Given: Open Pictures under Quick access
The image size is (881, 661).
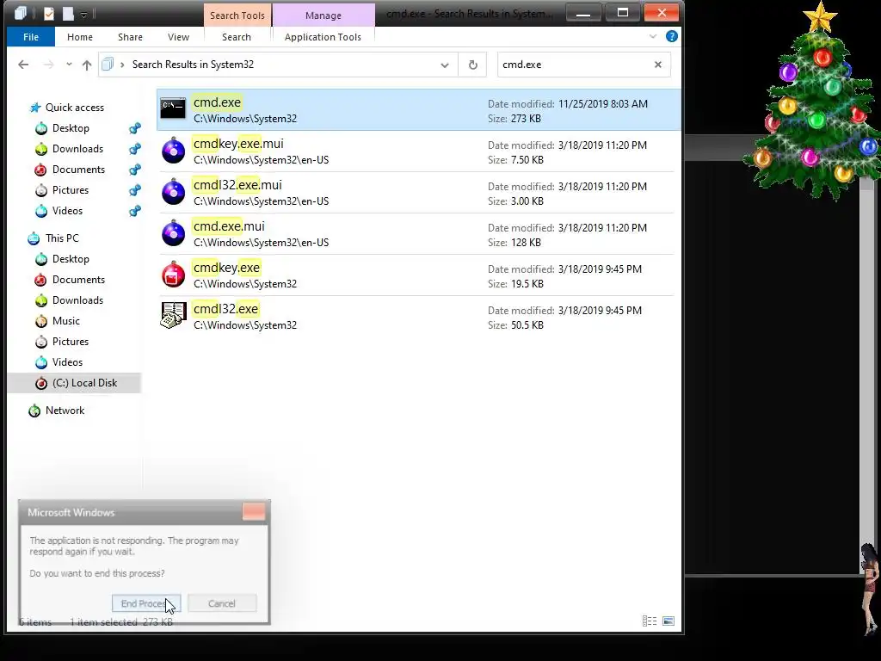Looking at the screenshot, I should pos(71,190).
